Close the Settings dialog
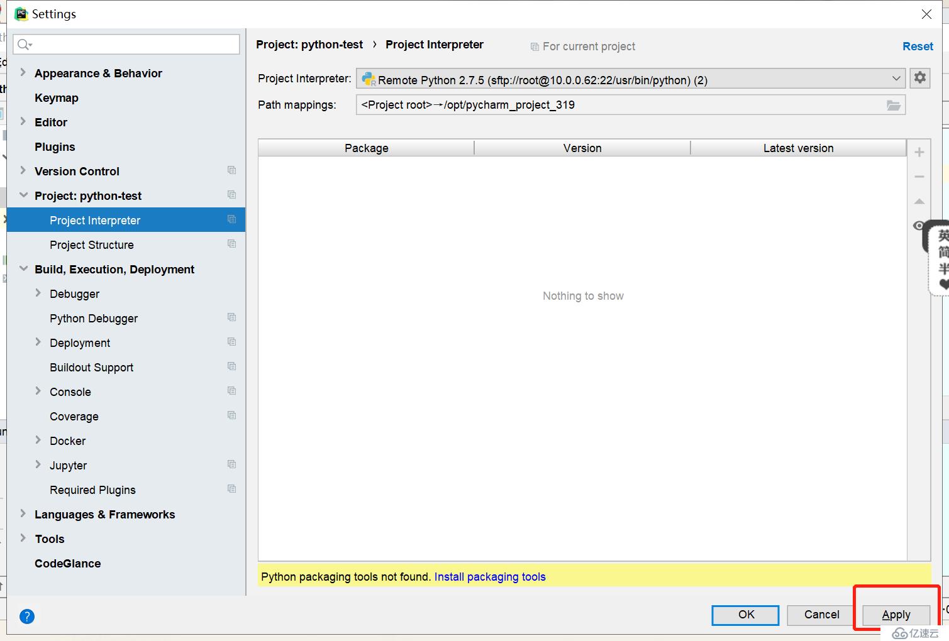 926,14
